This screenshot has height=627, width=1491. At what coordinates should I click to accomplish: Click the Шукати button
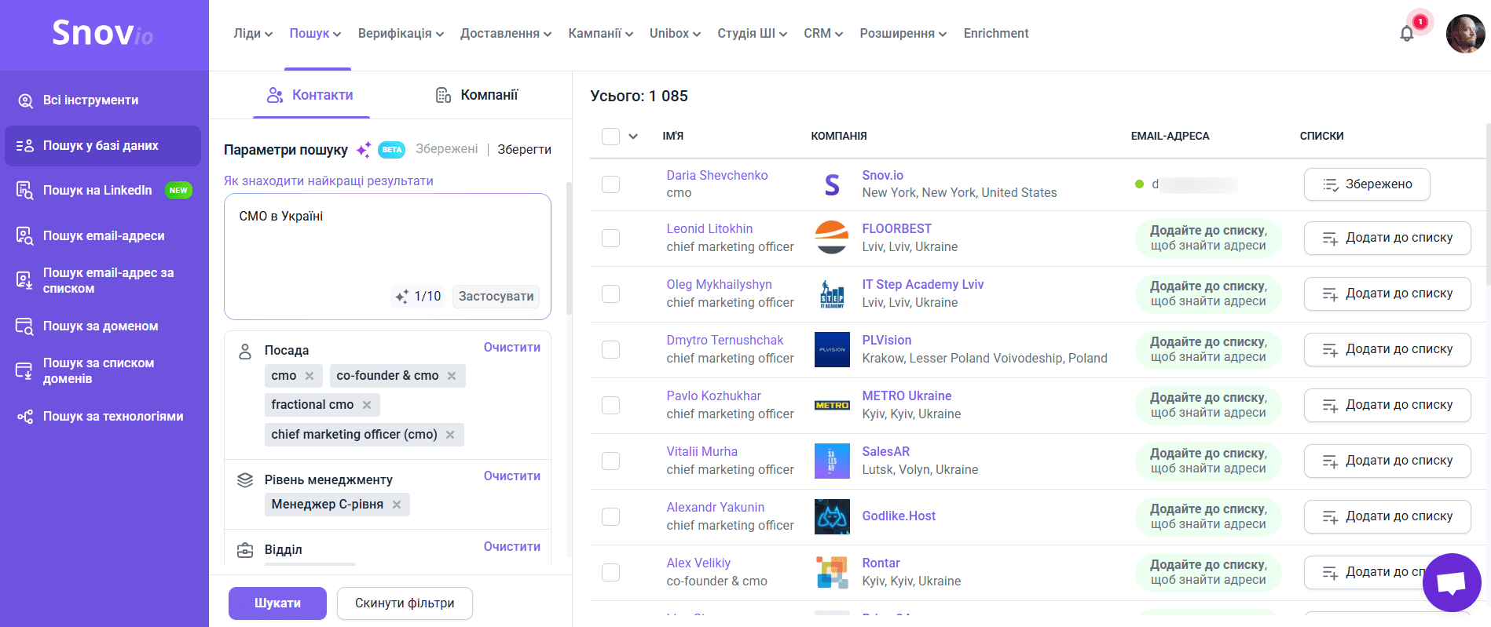tap(277, 603)
